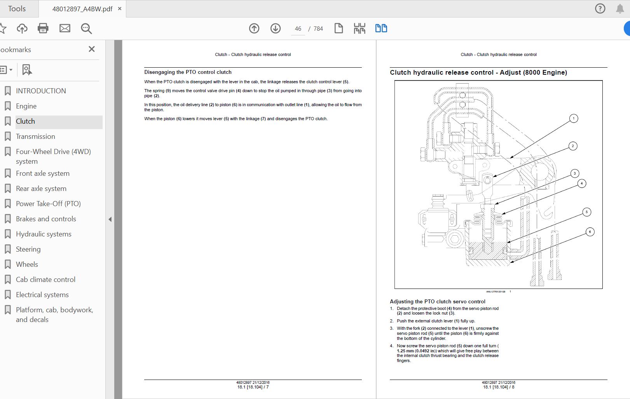630x399 pixels.
Task: Open the Platform, cab, bodywork, and decals bookmark
Action: (x=54, y=315)
